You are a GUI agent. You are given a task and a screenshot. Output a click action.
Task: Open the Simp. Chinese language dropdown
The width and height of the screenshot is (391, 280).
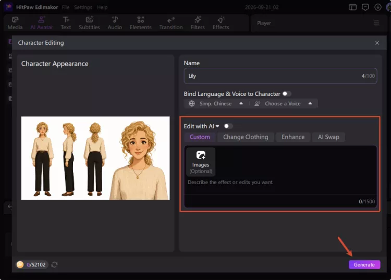pos(216,103)
